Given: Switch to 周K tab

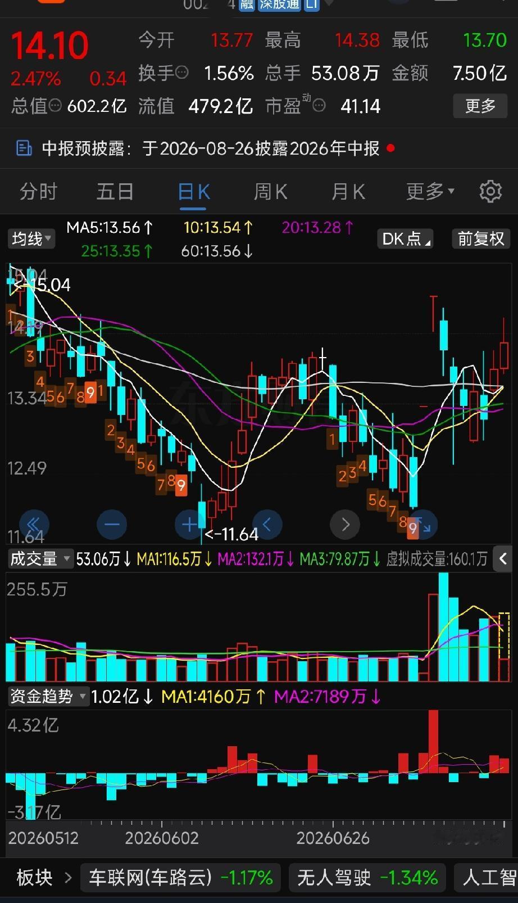Looking at the screenshot, I should pos(270,192).
